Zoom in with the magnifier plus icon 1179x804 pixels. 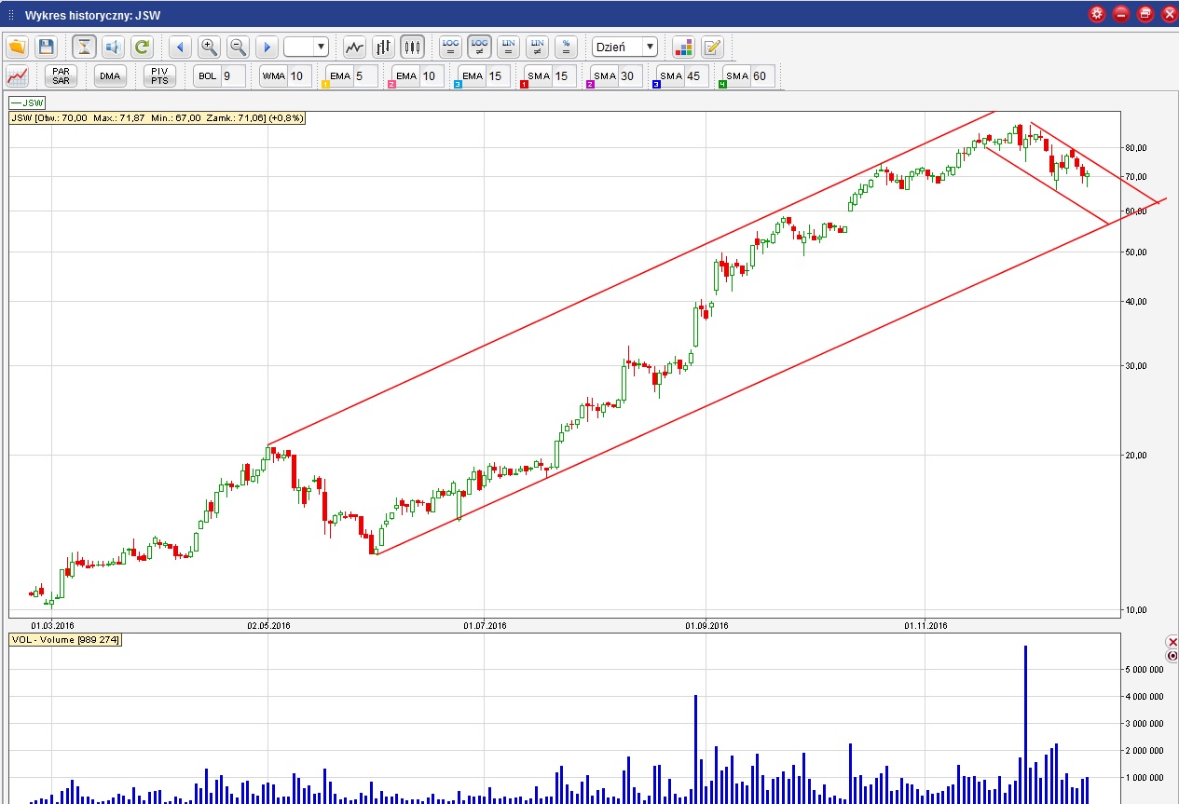tap(209, 47)
